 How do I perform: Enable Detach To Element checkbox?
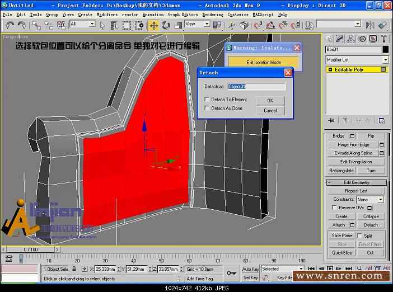click(207, 100)
